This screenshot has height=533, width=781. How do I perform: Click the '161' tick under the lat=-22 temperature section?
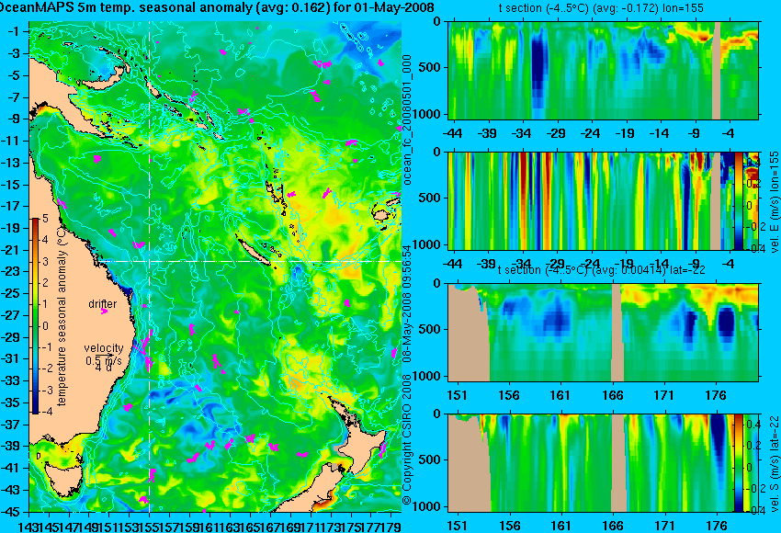click(560, 395)
